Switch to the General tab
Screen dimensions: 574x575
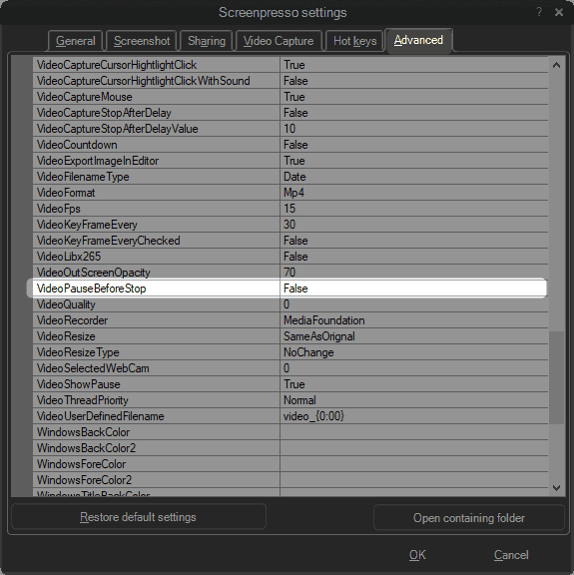point(75,41)
